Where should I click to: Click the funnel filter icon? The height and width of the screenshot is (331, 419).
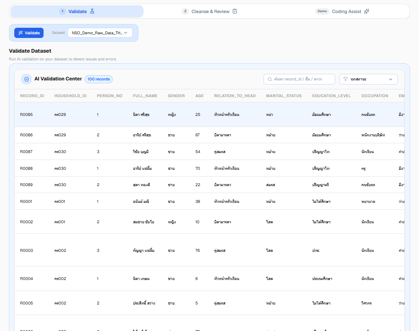tap(345, 79)
